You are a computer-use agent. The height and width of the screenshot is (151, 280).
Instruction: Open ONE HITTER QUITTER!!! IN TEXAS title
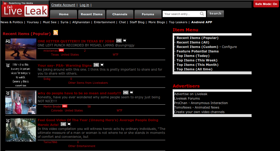point(76,41)
